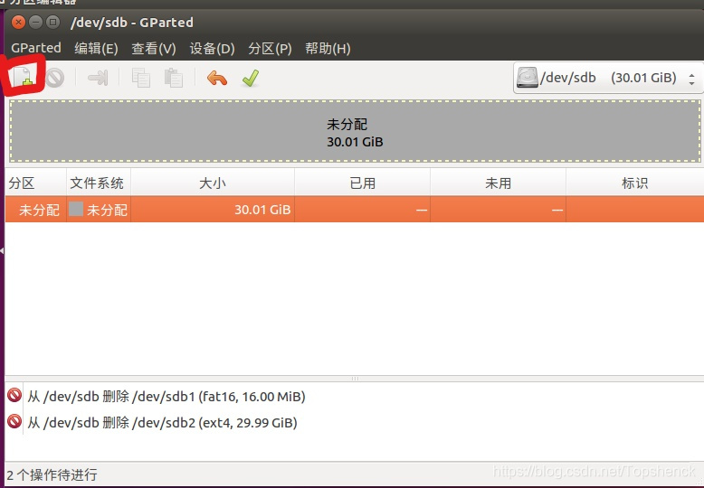This screenshot has height=488, width=704.
Task: Select the 未分配 partition table row
Action: [354, 210]
